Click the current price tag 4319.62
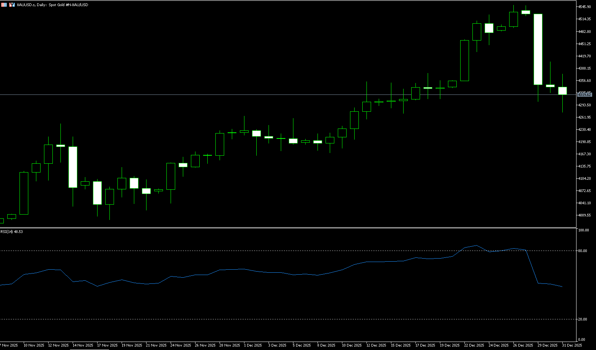Image resolution: width=596 pixels, height=350 pixels. click(x=585, y=94)
